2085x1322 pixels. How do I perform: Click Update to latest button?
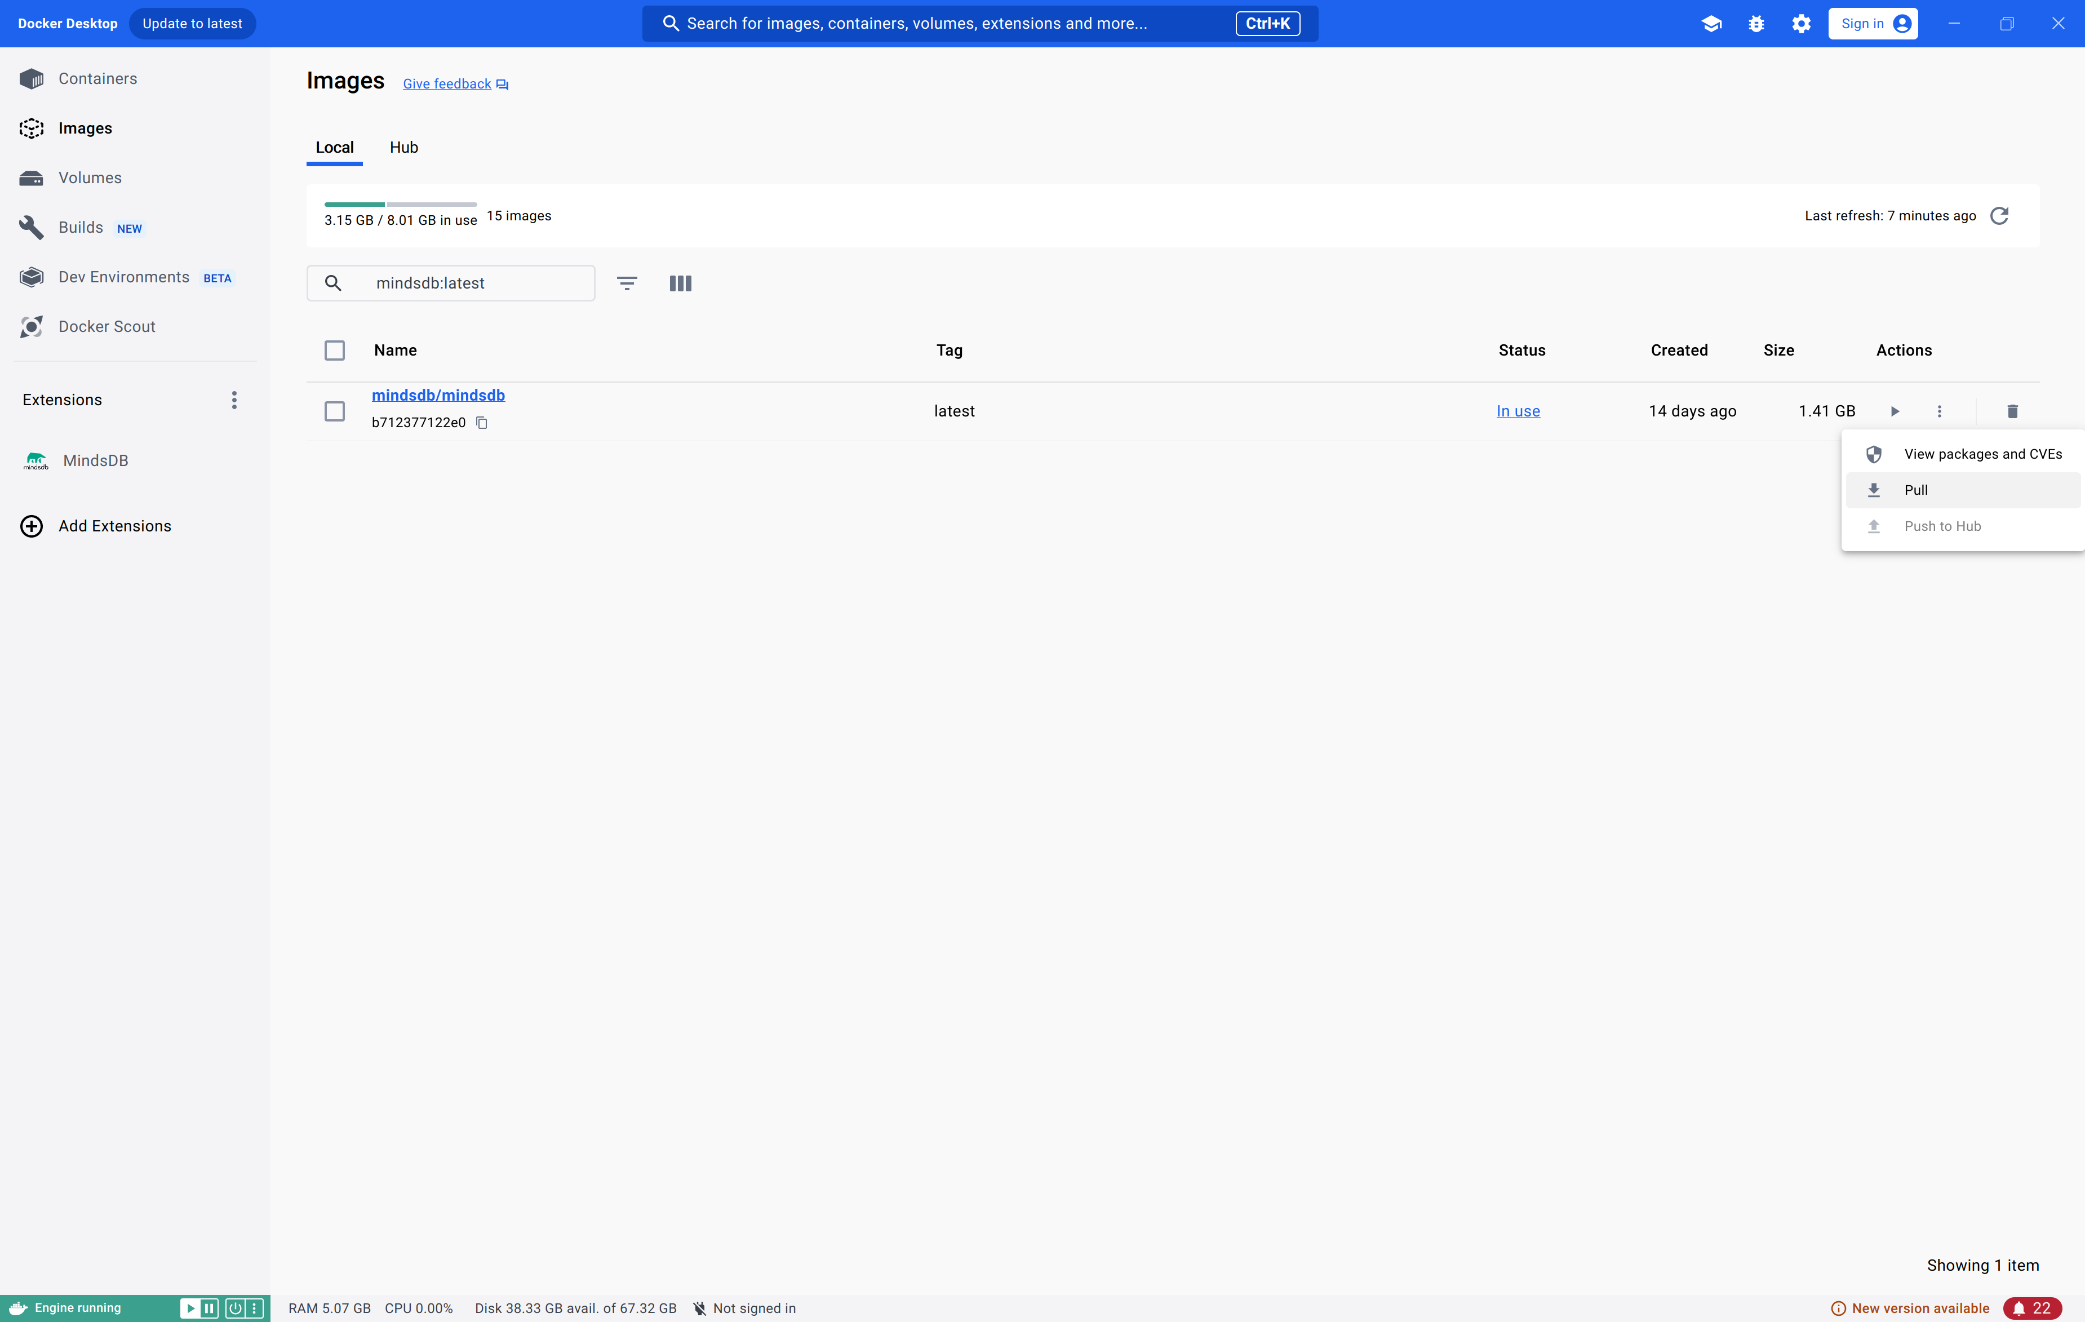[x=192, y=23]
